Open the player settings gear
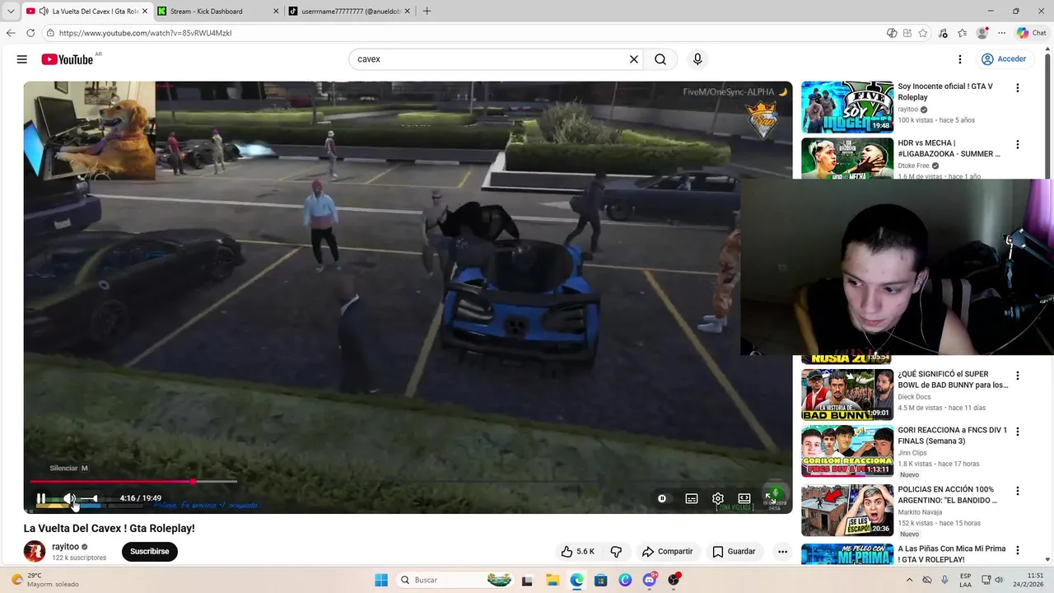Screen dimensions: 1054x593 [718, 498]
